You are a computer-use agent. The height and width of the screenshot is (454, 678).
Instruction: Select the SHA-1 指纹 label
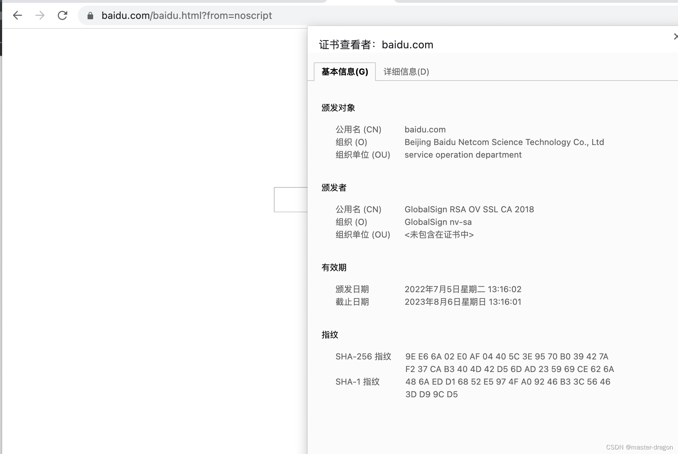coord(358,382)
